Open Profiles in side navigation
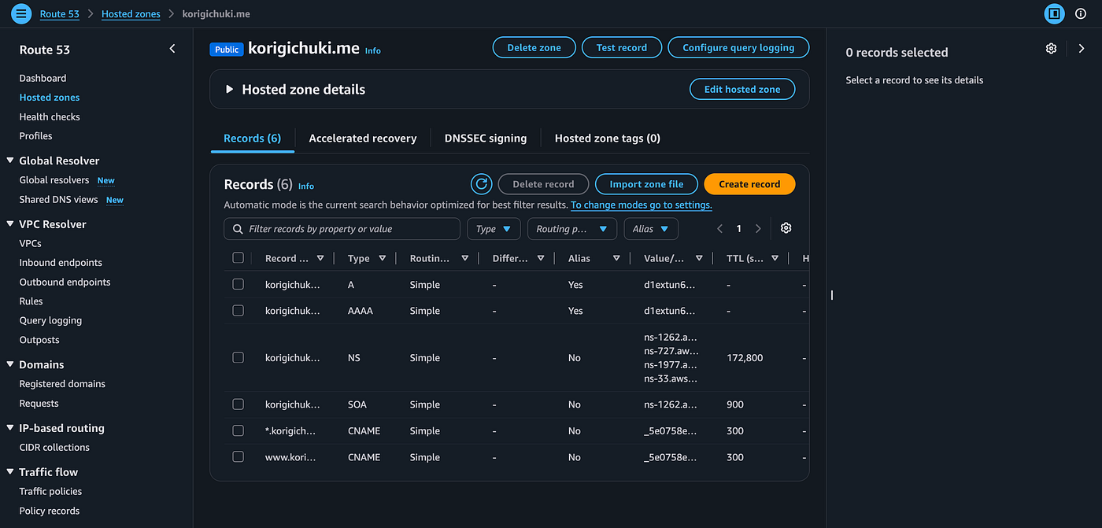This screenshot has height=528, width=1102. [x=35, y=136]
